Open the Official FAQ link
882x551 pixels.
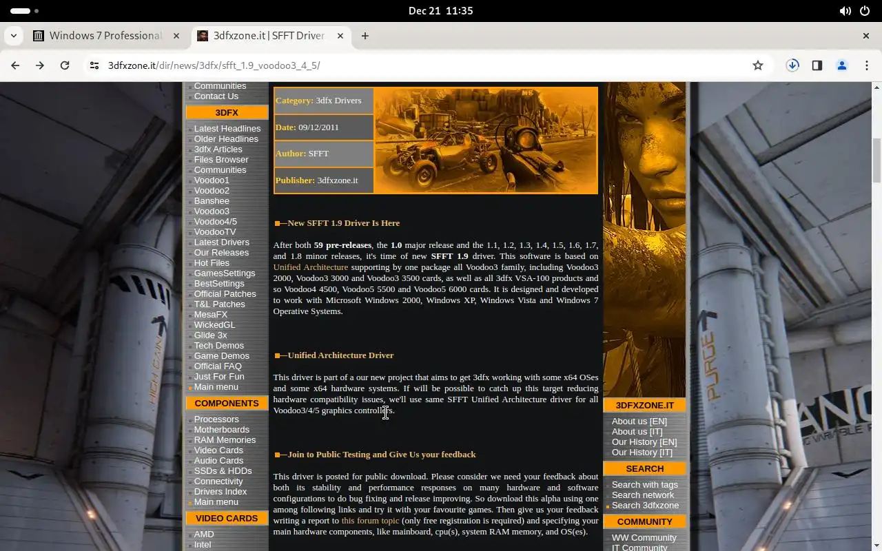(x=218, y=366)
